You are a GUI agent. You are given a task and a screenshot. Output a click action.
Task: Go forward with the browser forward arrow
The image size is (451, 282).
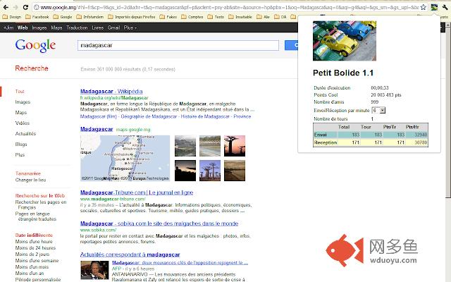16,7
